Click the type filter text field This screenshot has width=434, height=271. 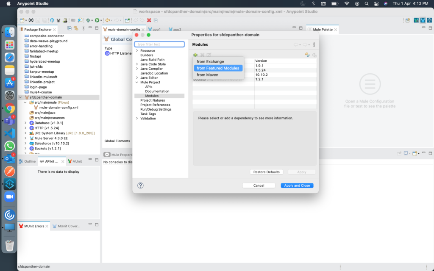pos(159,44)
